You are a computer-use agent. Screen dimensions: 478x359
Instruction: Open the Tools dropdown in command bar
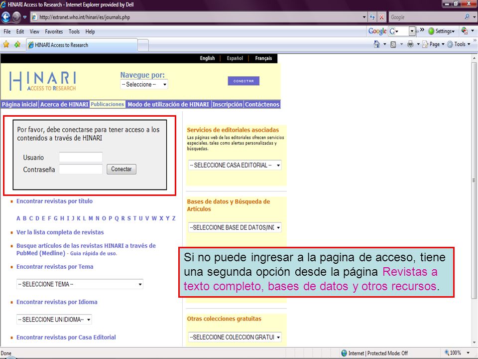tap(459, 44)
